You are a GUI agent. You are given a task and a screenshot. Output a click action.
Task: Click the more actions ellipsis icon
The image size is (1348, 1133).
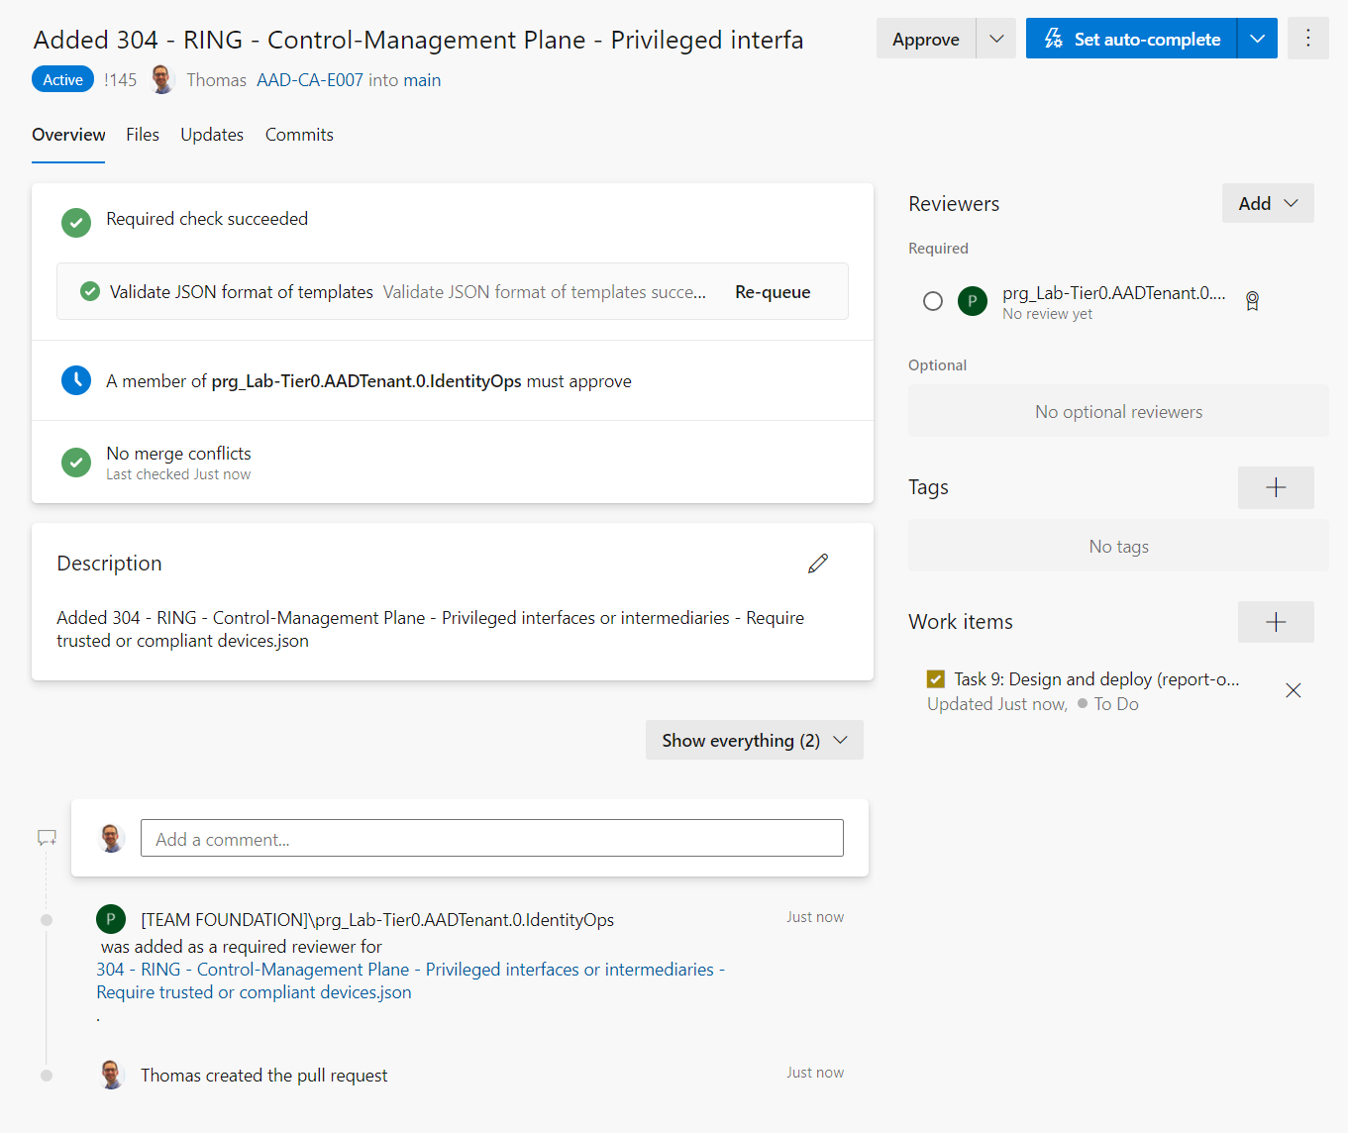[x=1307, y=38]
